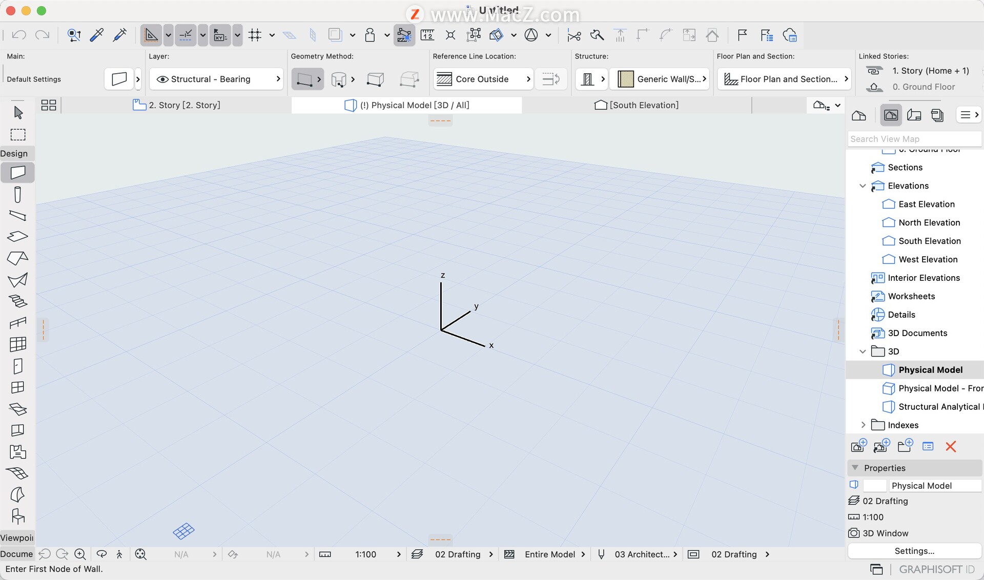Viewport: 984px width, 580px height.
Task: Toggle the Snap Guides button
Action: point(186,35)
